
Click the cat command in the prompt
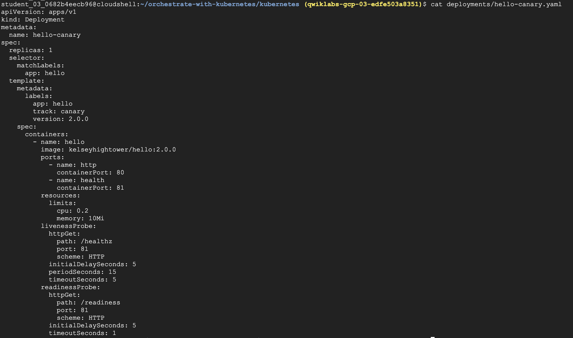click(436, 4)
